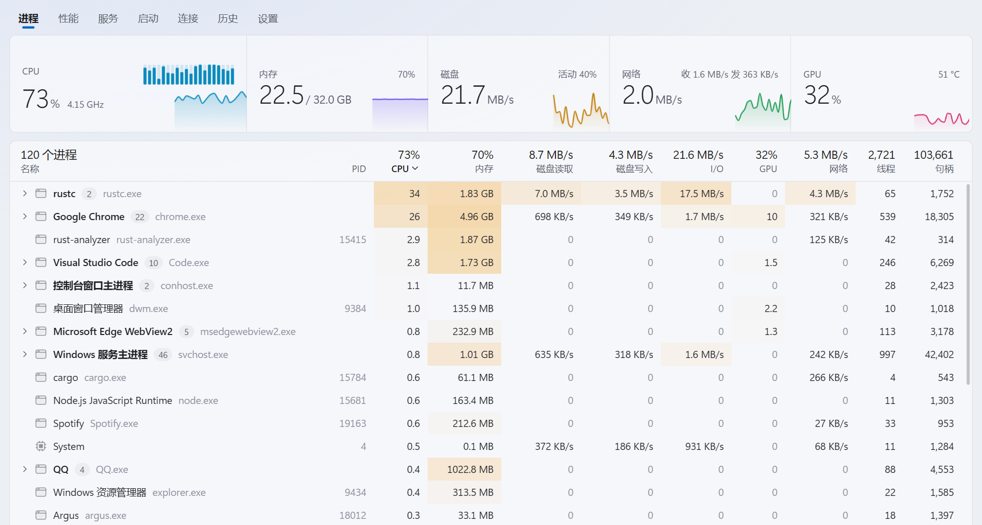Expand the rustc process group
Screen dimensions: 982x525
[25, 194]
